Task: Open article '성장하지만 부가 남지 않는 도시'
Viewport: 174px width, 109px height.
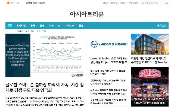Action: click(x=108, y=82)
